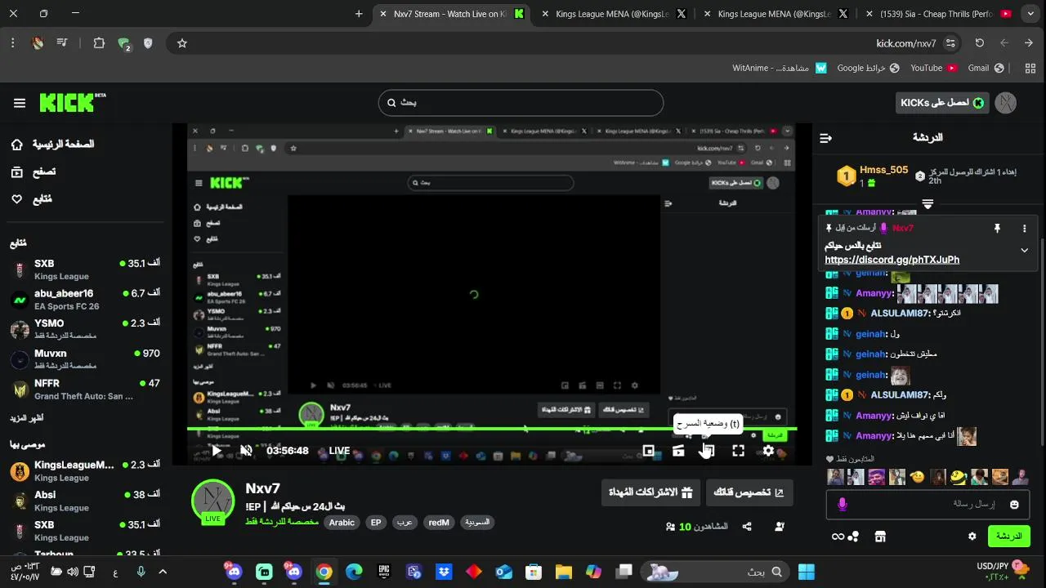Screen dimensions: 1046x588
Task: Open site information icon in address bar
Action: [x=950, y=43]
